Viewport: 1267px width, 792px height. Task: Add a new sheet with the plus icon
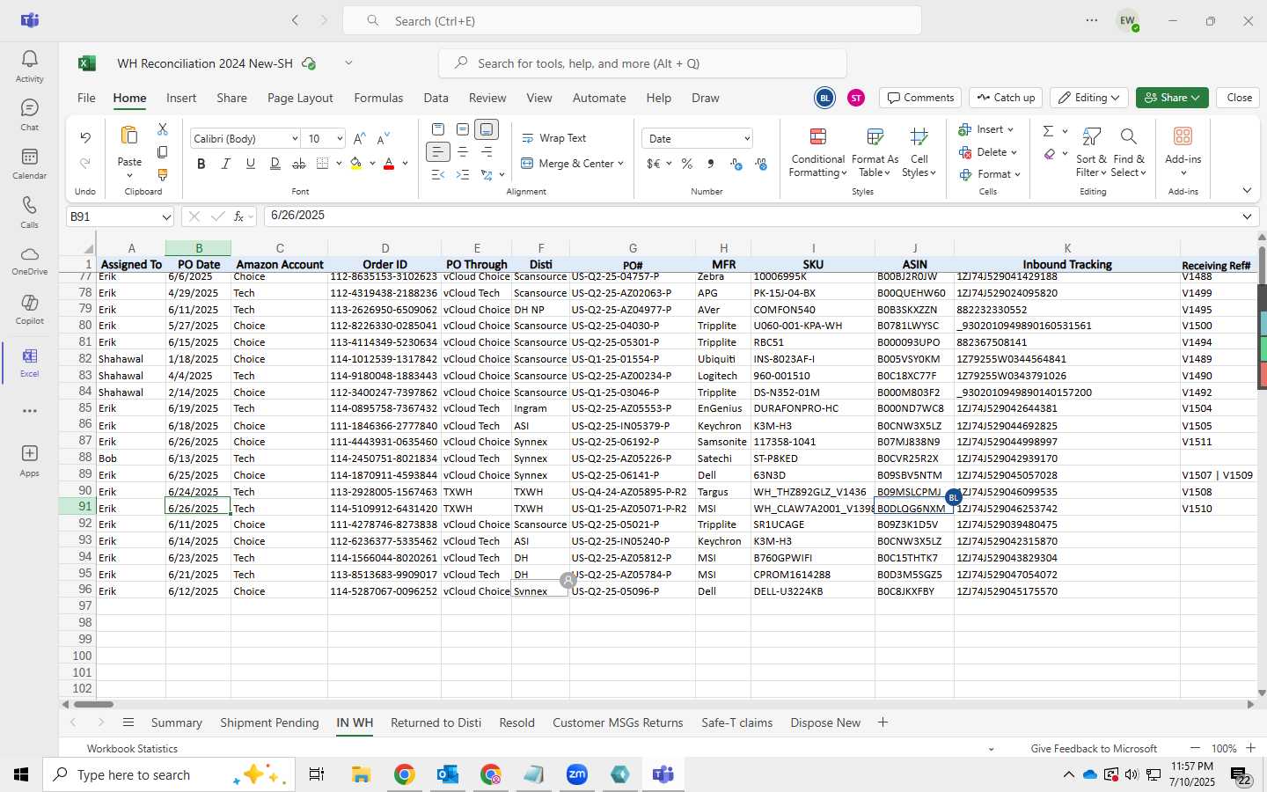point(883,722)
